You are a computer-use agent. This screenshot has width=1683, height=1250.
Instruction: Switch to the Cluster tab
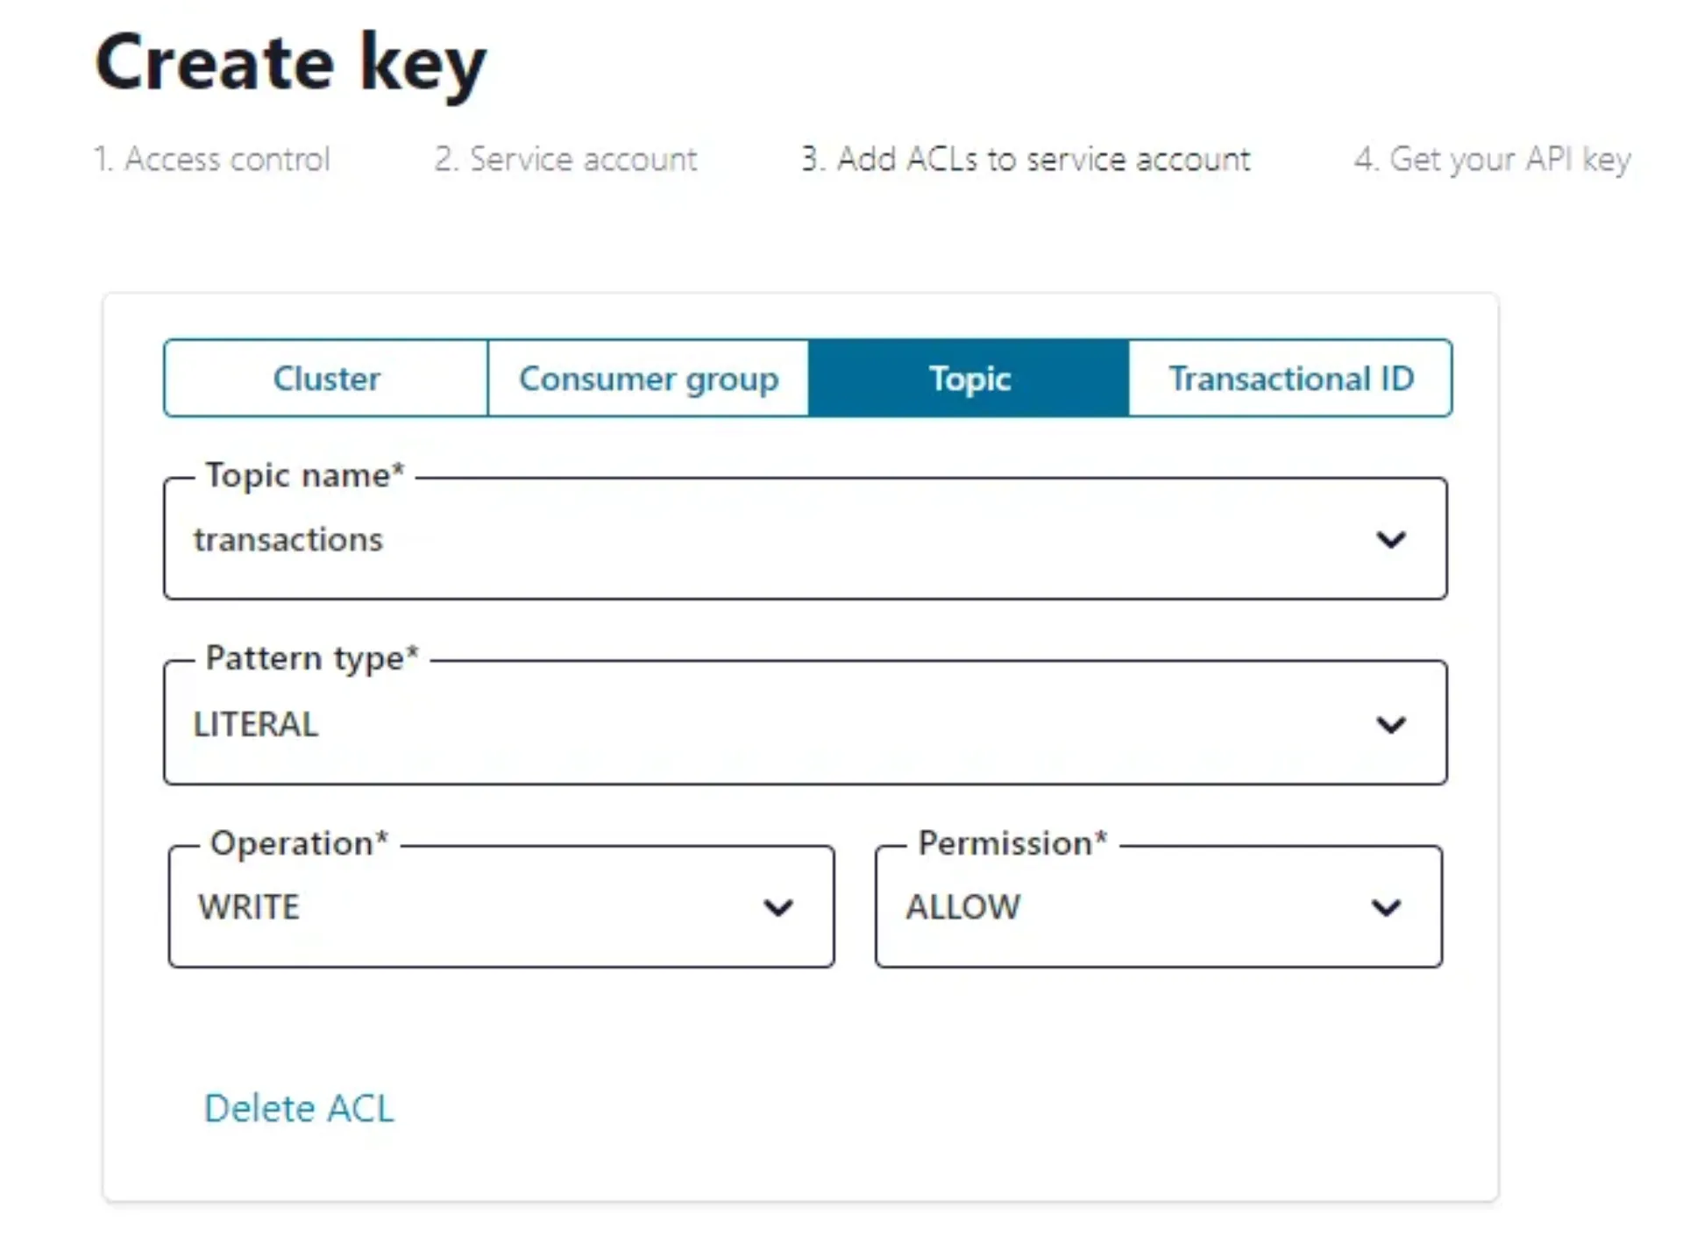pyautogui.click(x=326, y=379)
